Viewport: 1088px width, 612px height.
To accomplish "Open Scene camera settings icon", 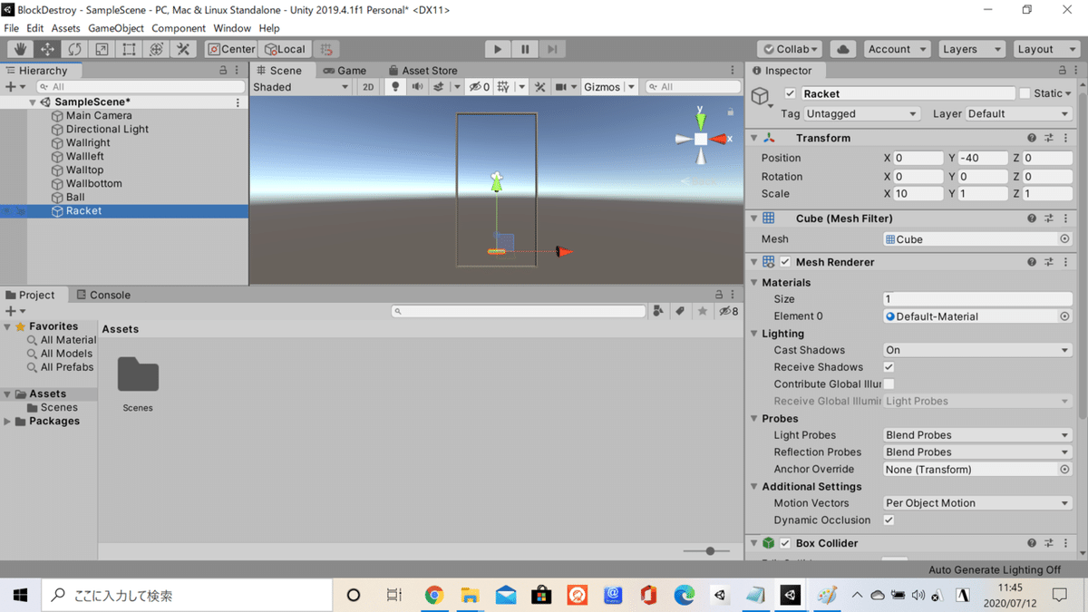I will point(561,87).
